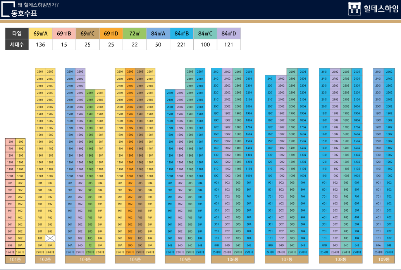Select the teal 84㎡C legend swatch

[x=205, y=34]
